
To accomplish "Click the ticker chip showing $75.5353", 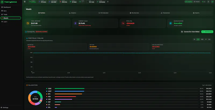I will tap(42, 2).
